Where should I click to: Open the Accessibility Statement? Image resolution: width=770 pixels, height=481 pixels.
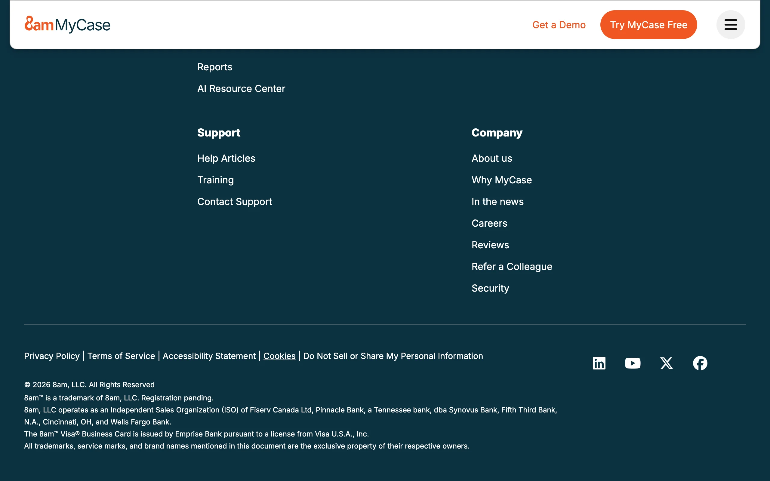[x=209, y=356]
